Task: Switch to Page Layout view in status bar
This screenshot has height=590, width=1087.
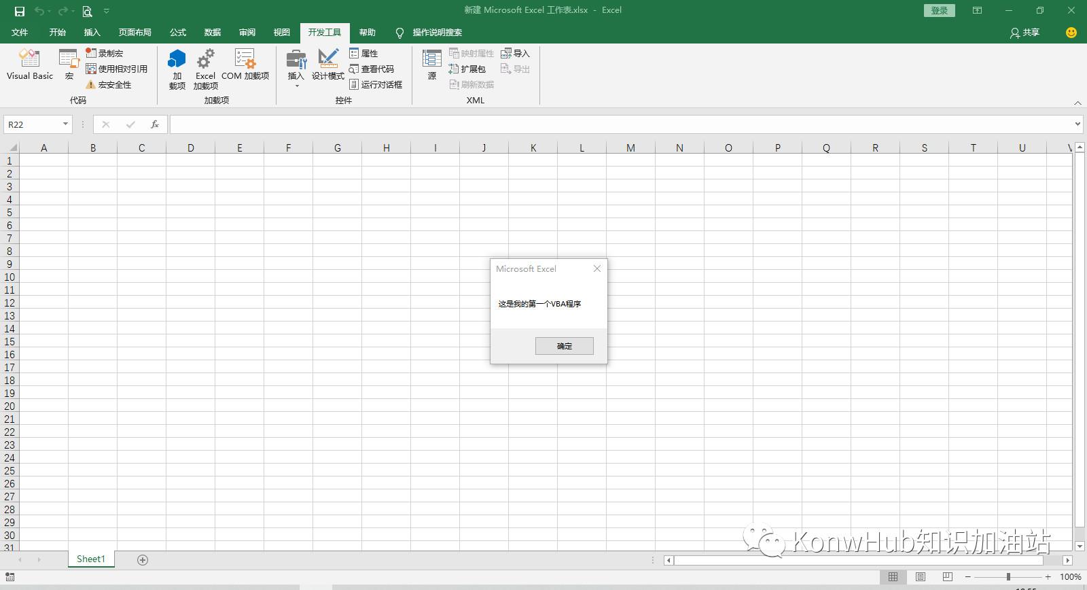Action: coord(921,576)
